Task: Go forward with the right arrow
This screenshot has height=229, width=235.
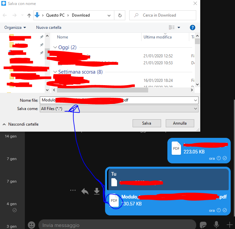Action: pos(14,15)
